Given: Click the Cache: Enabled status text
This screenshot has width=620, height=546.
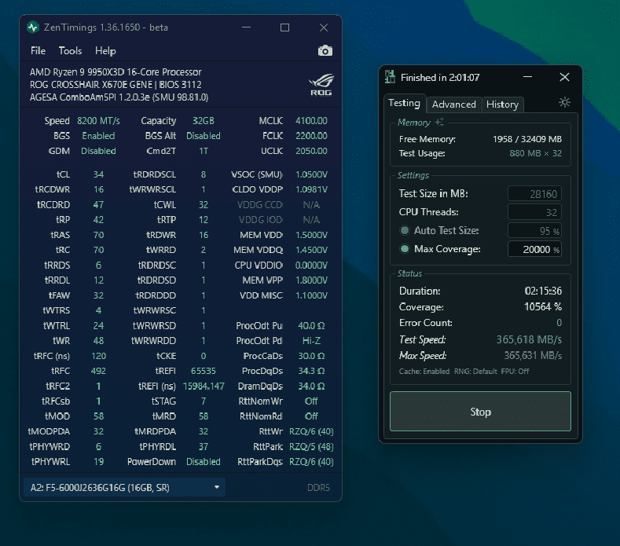Looking at the screenshot, I should (424, 372).
